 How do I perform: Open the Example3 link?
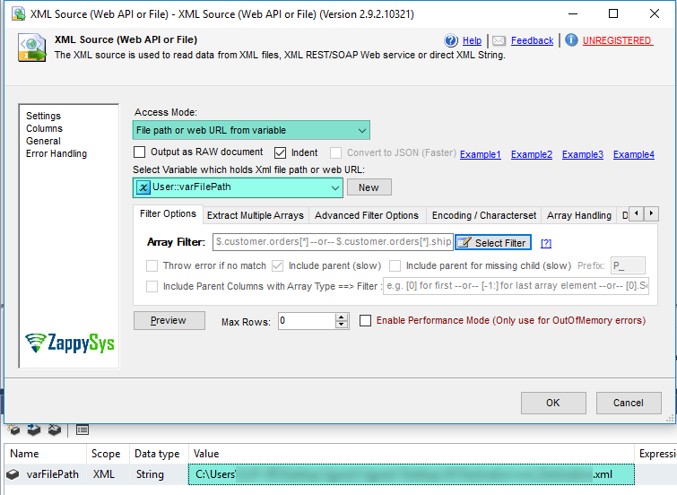pyautogui.click(x=583, y=154)
